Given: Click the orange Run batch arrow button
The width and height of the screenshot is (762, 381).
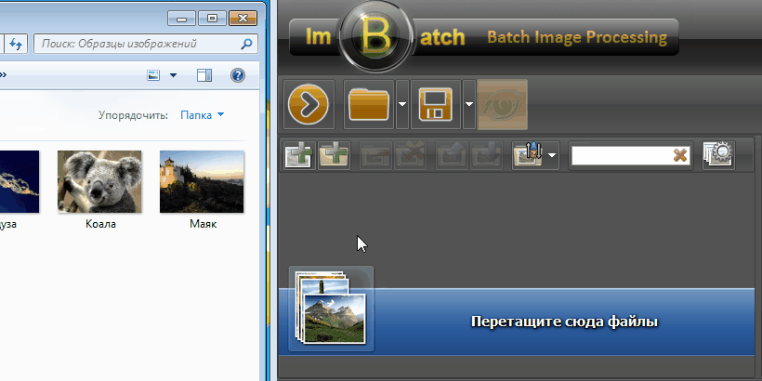Looking at the screenshot, I should click(x=311, y=105).
